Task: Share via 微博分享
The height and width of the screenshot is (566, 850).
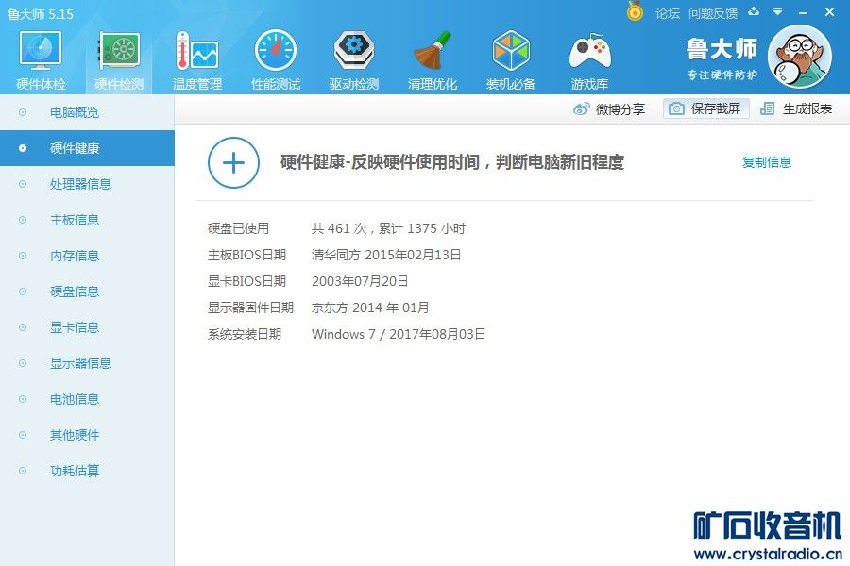Action: pos(609,108)
